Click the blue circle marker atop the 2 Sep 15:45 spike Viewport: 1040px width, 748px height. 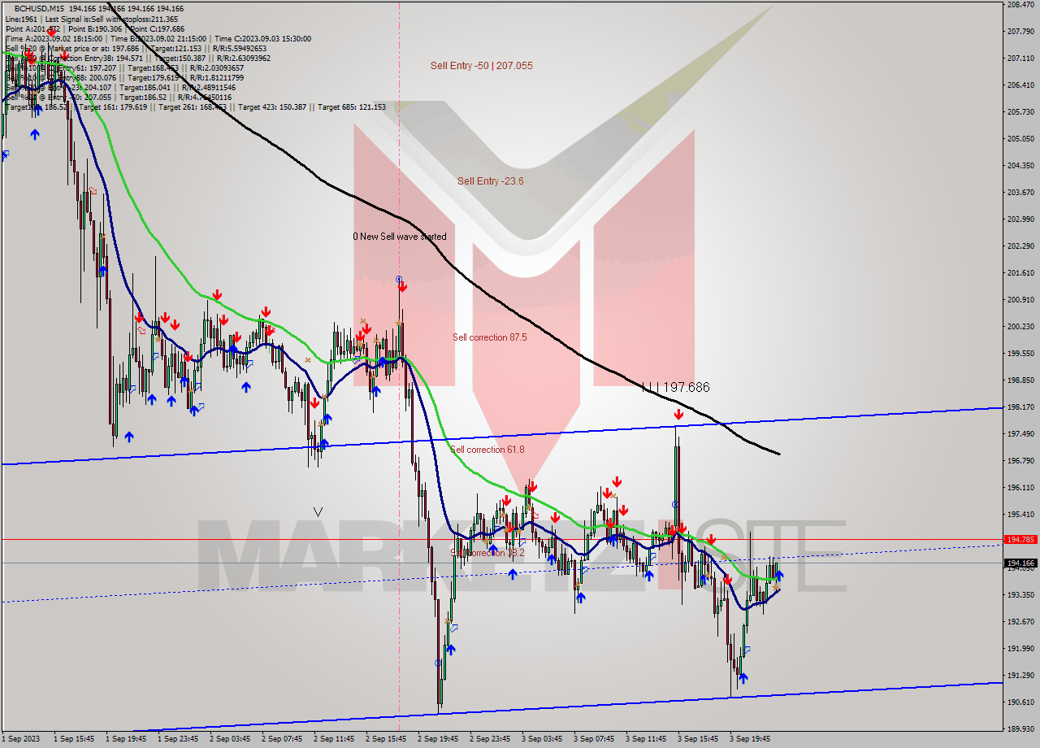tap(399, 279)
